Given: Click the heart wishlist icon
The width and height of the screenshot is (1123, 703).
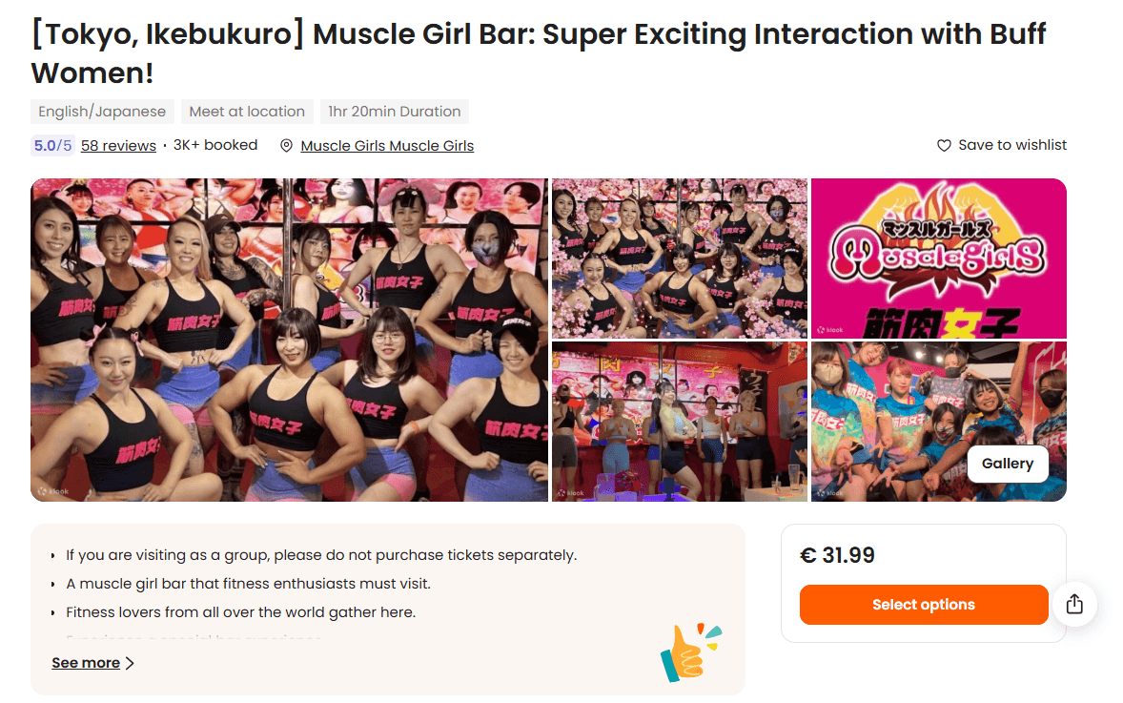Looking at the screenshot, I should (944, 146).
